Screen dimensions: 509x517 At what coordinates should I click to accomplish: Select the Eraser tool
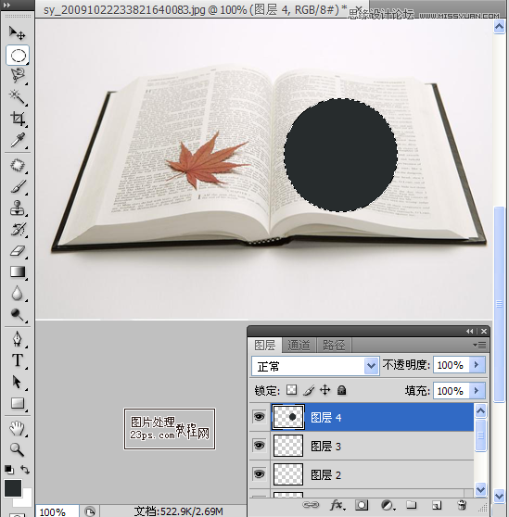click(x=18, y=250)
